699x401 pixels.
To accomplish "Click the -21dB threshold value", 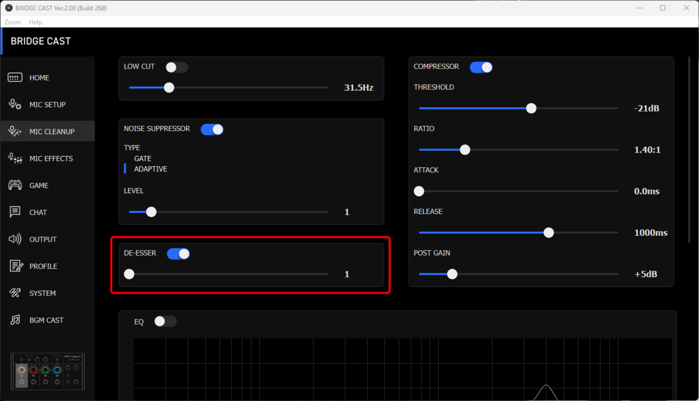I will pyautogui.click(x=647, y=109).
